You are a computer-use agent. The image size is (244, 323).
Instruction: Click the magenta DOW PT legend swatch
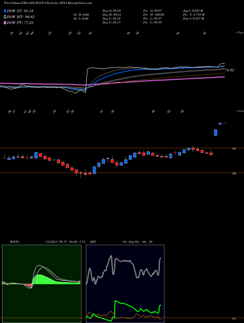[5, 23]
